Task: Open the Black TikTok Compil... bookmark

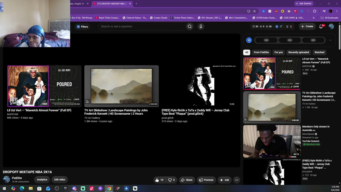Action: point(107,18)
